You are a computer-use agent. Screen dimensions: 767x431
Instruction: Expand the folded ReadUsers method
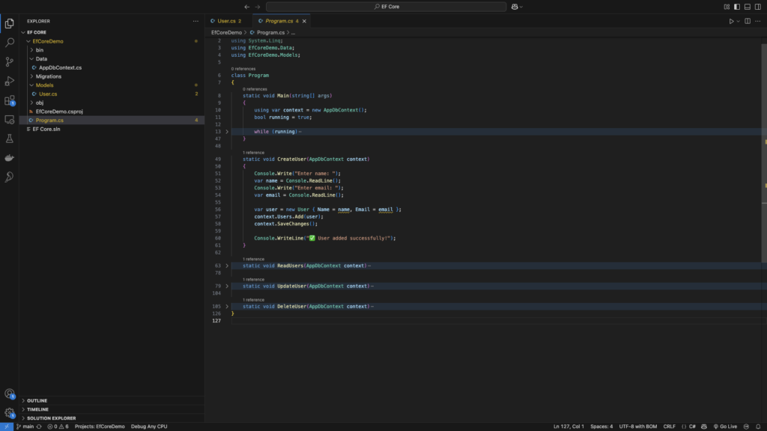227,266
